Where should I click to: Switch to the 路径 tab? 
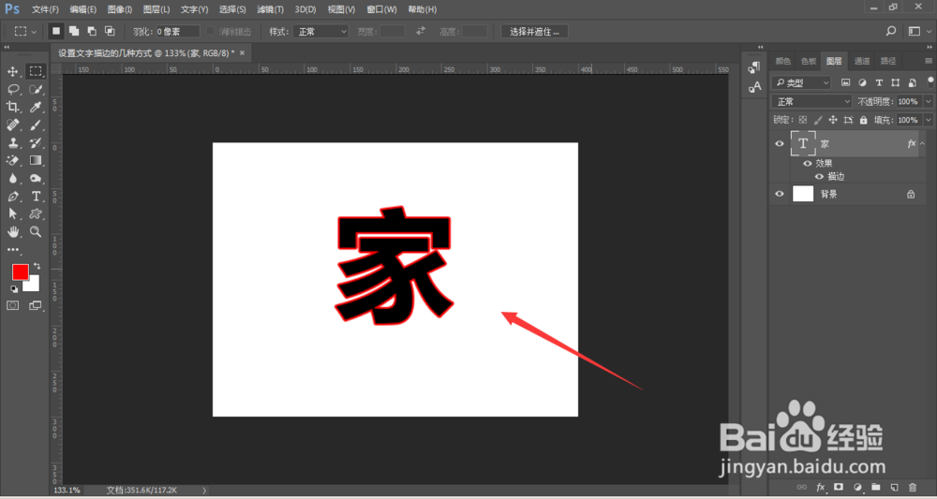point(888,61)
